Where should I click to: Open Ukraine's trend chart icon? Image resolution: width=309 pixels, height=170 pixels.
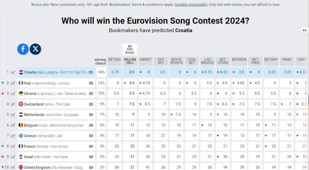point(13,93)
